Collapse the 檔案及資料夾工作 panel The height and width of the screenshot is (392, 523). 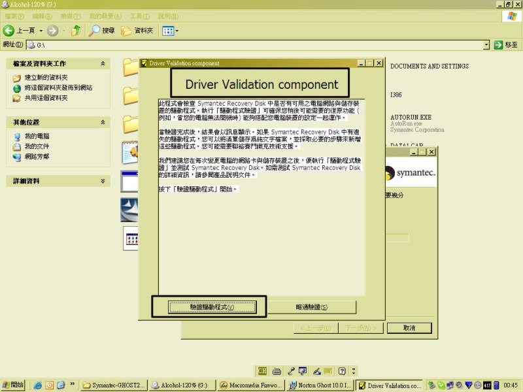(103, 63)
